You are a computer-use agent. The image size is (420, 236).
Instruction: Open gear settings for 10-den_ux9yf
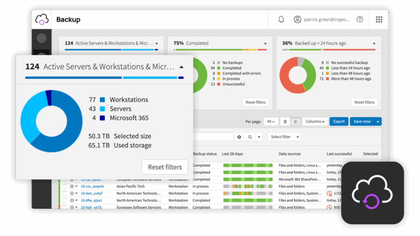click(71, 193)
